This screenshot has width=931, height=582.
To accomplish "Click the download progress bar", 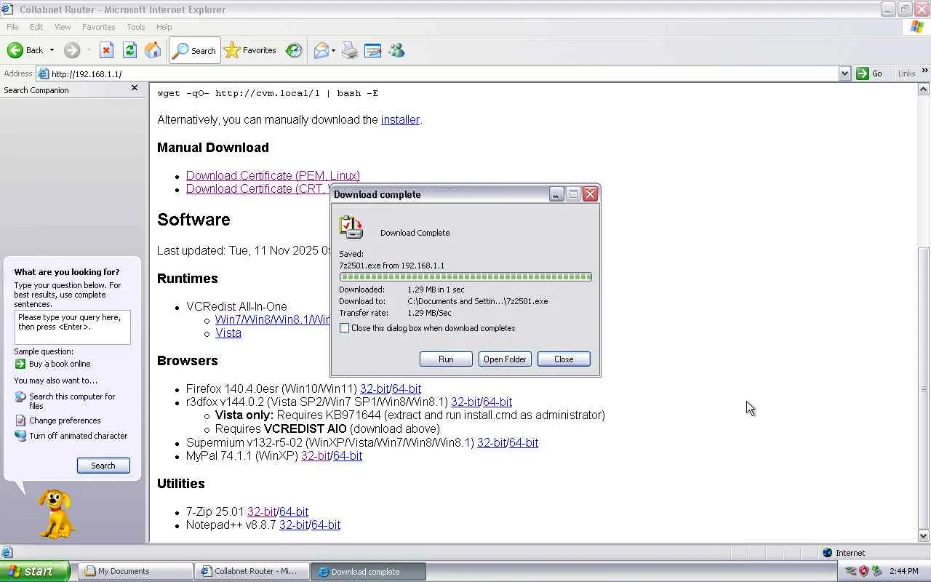I will [465, 277].
